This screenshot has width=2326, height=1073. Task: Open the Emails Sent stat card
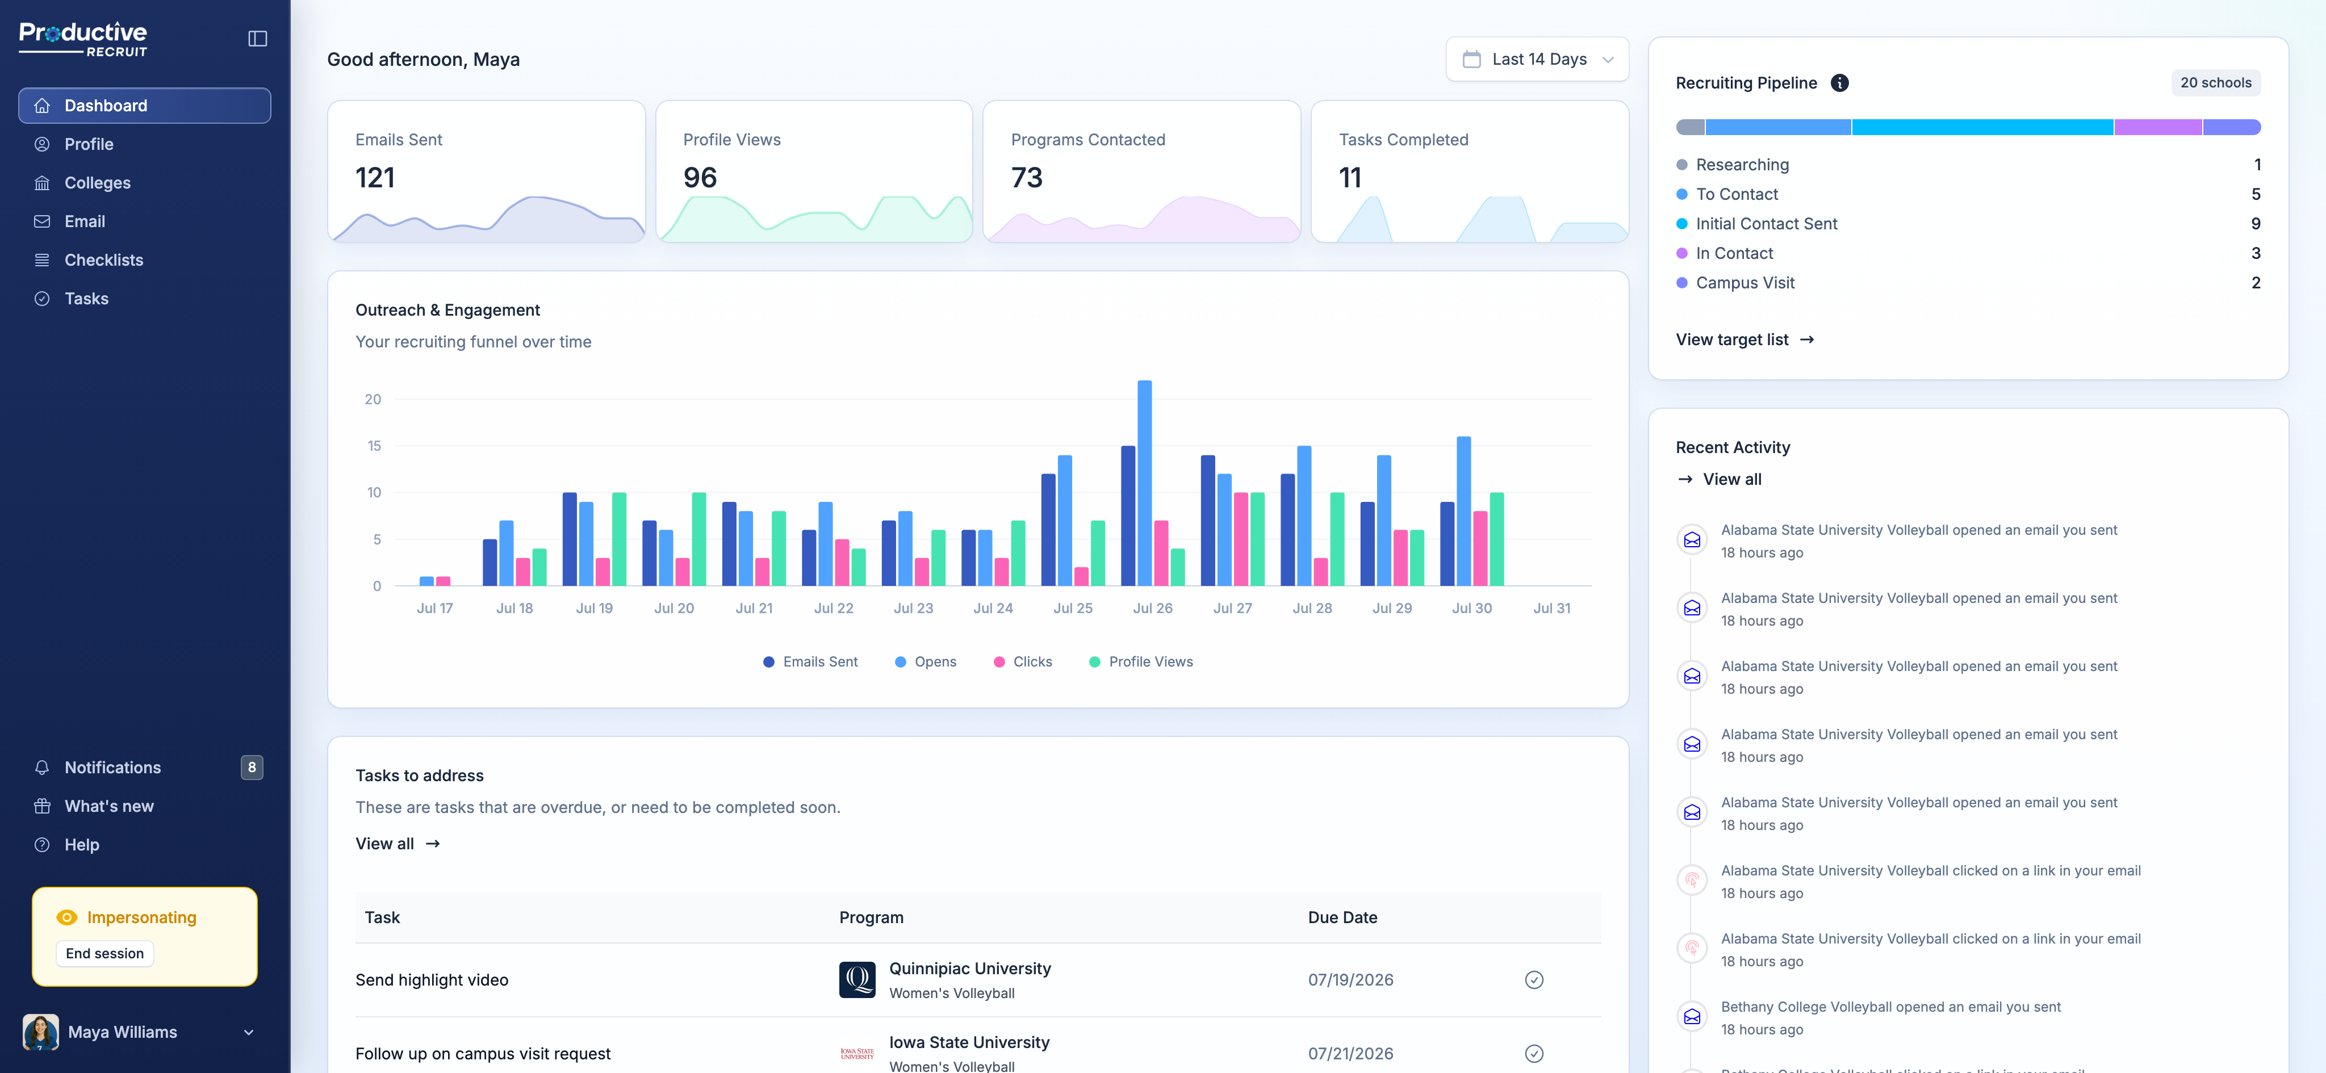pyautogui.click(x=486, y=171)
